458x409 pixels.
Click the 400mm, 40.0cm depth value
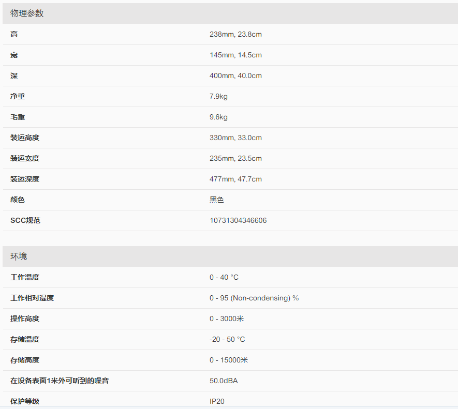pyautogui.click(x=235, y=75)
